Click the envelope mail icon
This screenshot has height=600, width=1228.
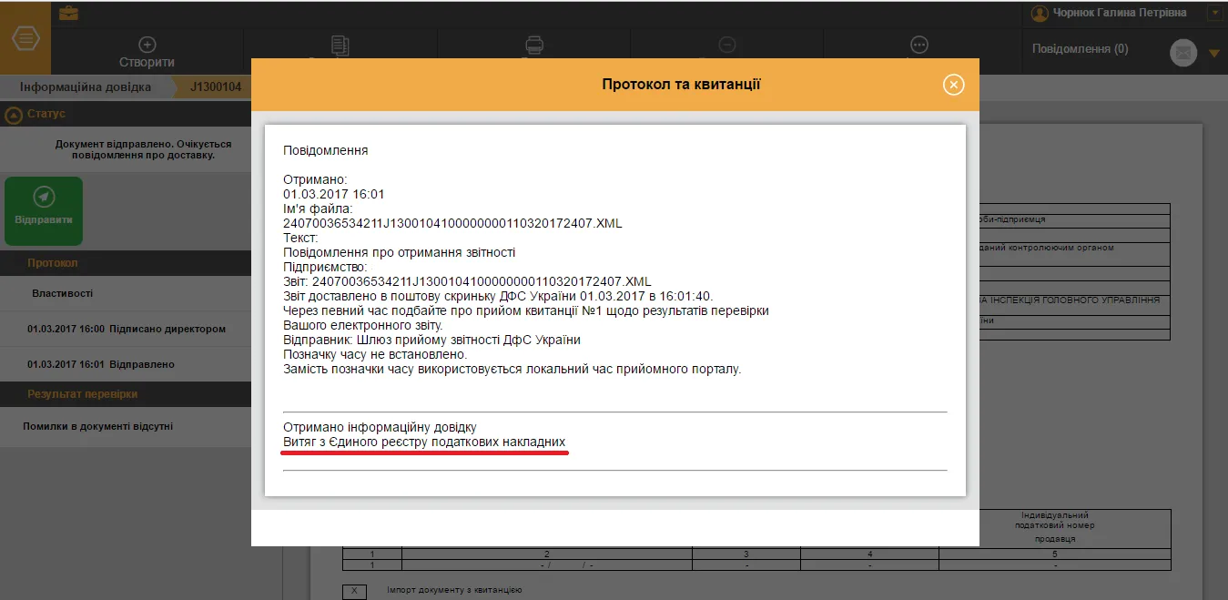(x=1183, y=53)
